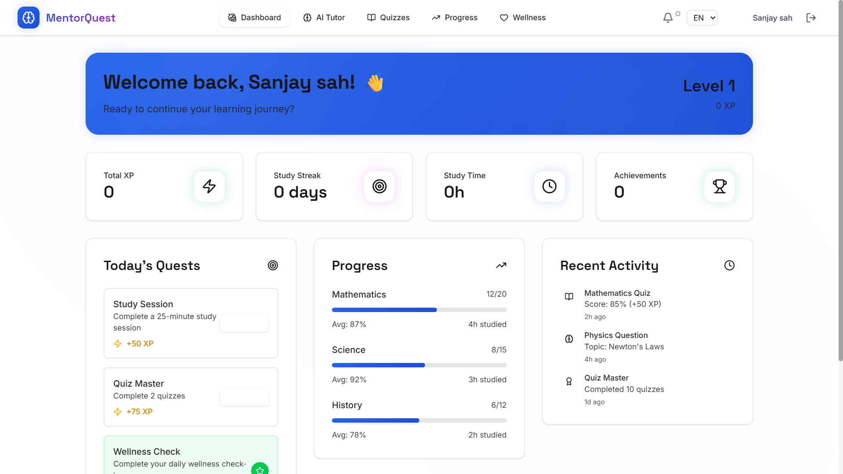The height and width of the screenshot is (474, 843).
Task: Click the MentorQuest brain logo icon
Action: point(29,18)
